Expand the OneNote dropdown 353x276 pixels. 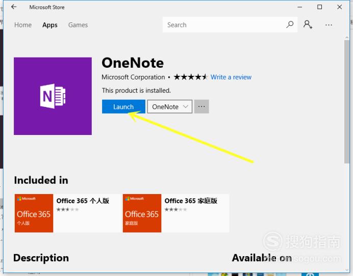170,106
